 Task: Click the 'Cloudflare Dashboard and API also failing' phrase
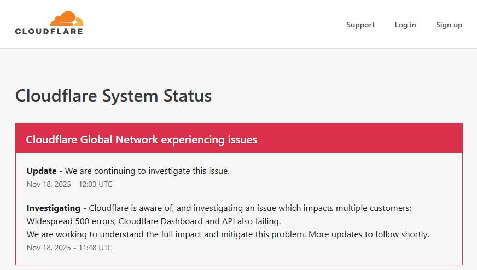(197, 221)
